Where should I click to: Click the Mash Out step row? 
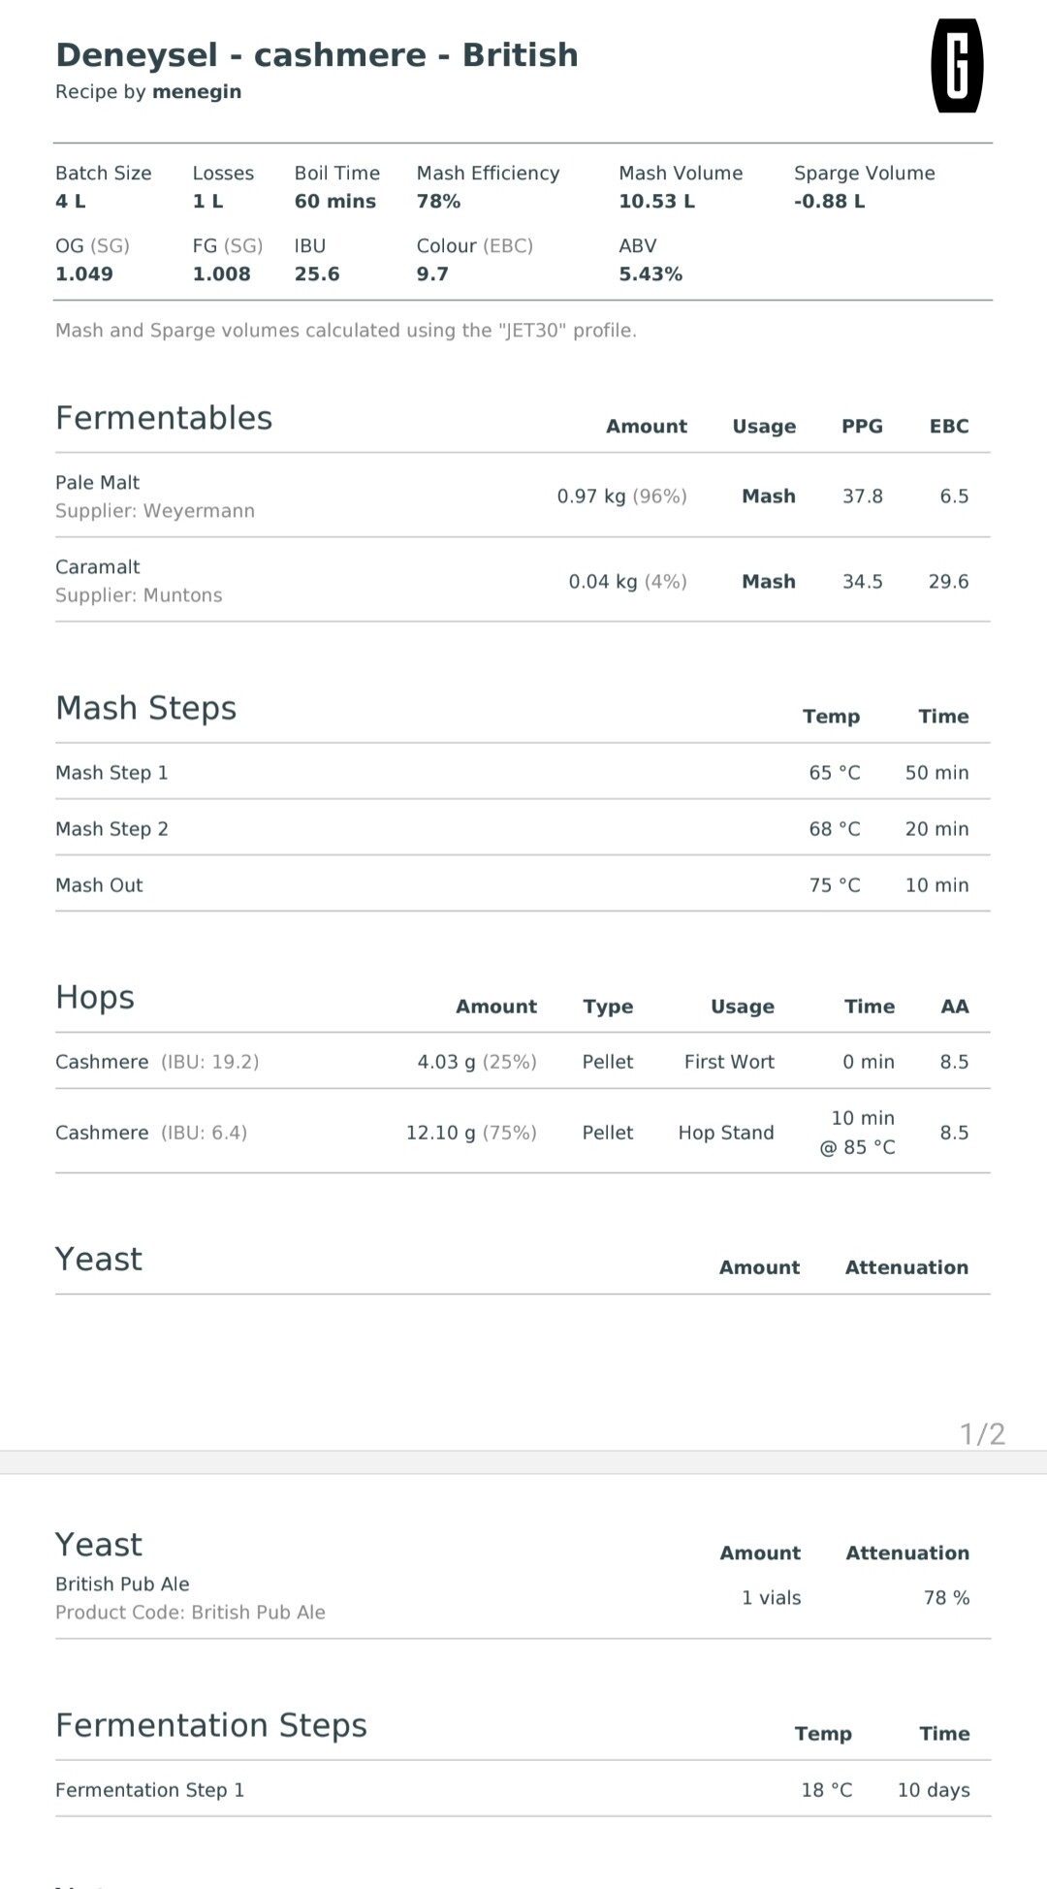[x=523, y=884]
